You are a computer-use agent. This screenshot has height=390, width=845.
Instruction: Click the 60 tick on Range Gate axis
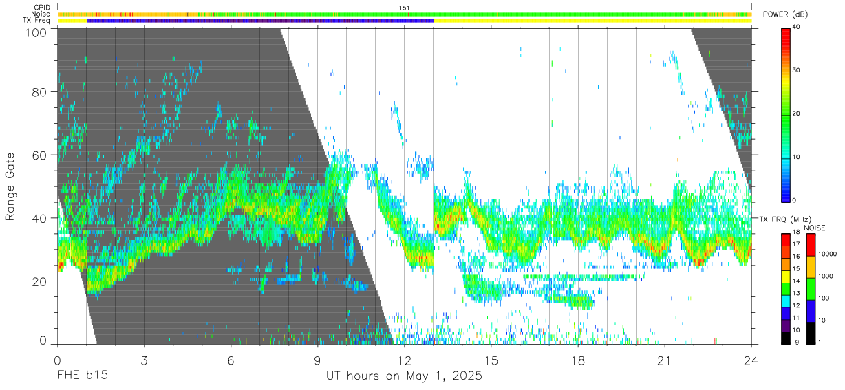(39, 155)
